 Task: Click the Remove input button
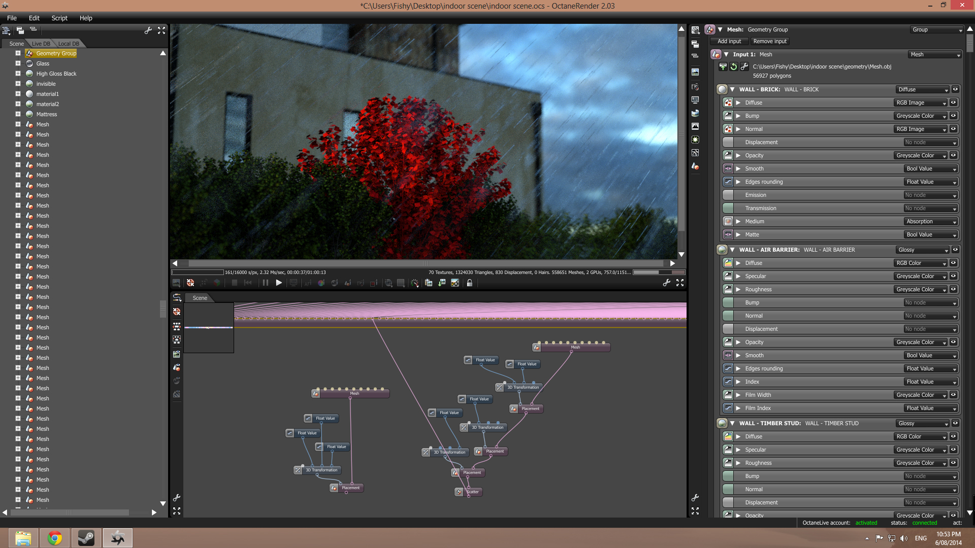[770, 41]
